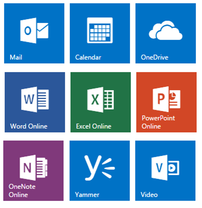Click the 'Yammer' tile label
The image size is (202, 208).
point(87,195)
